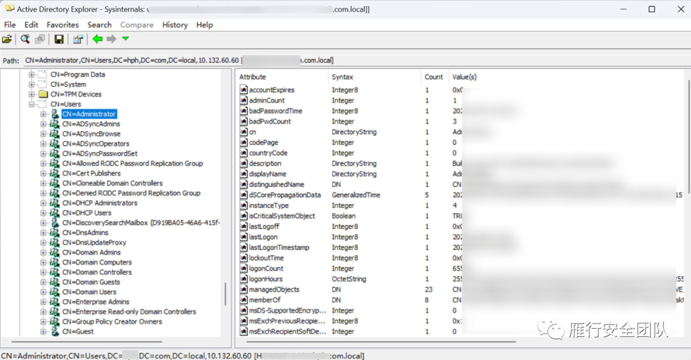This screenshot has width=691, height=360.
Task: Open the history dropdown green triangle
Action: click(125, 39)
